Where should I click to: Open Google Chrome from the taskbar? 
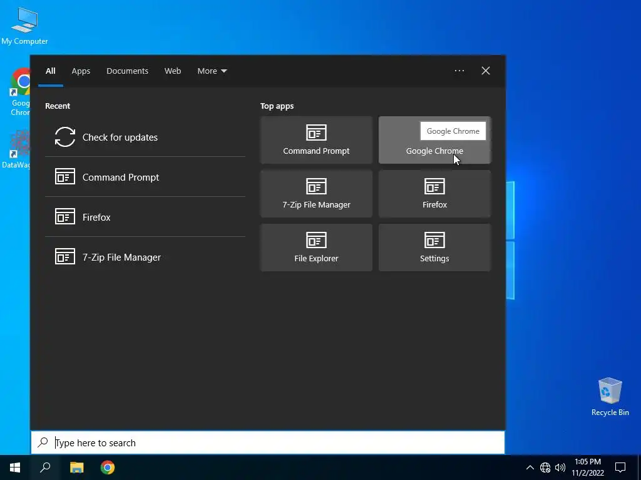coord(108,467)
